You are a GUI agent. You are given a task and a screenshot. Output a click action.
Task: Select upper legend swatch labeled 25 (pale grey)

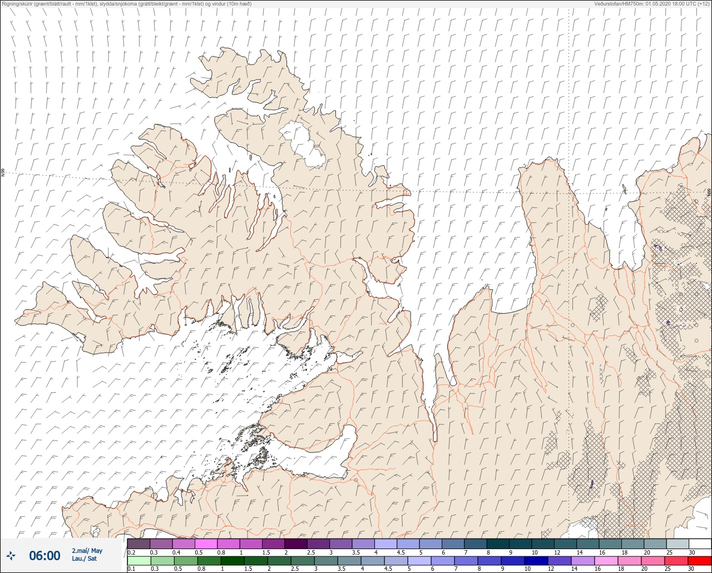click(x=678, y=544)
